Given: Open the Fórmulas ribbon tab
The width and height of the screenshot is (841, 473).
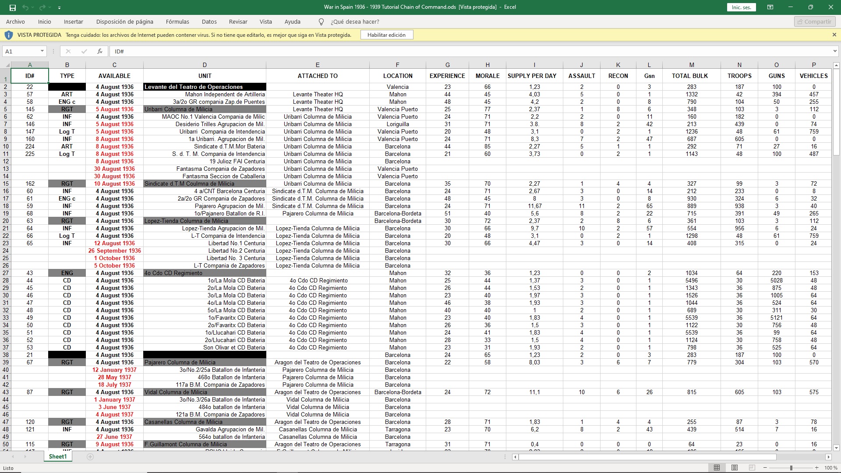Looking at the screenshot, I should tap(177, 21).
